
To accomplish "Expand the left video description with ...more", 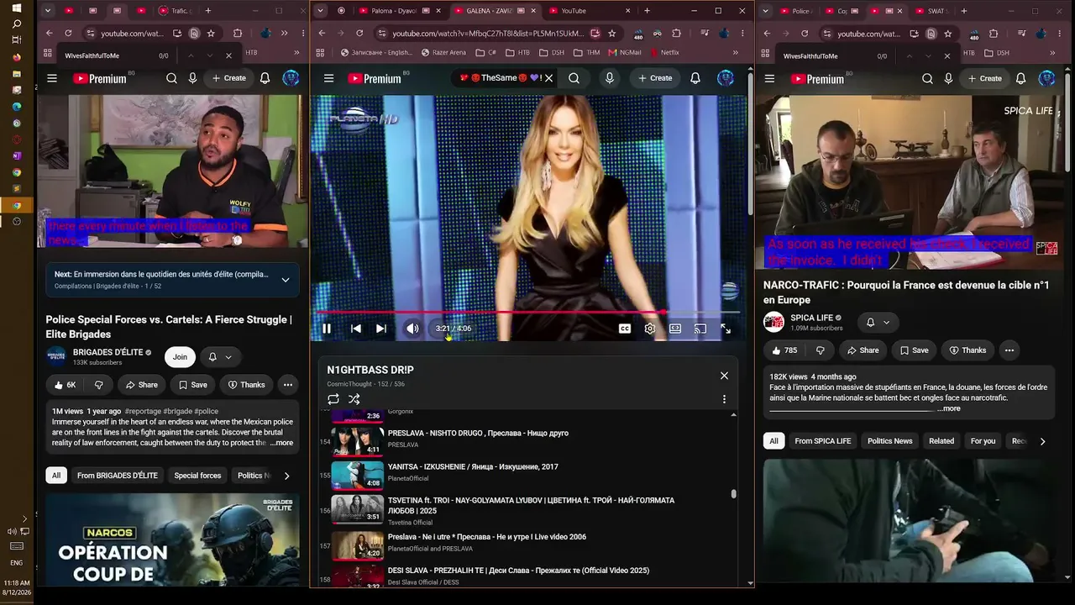I will point(281,443).
